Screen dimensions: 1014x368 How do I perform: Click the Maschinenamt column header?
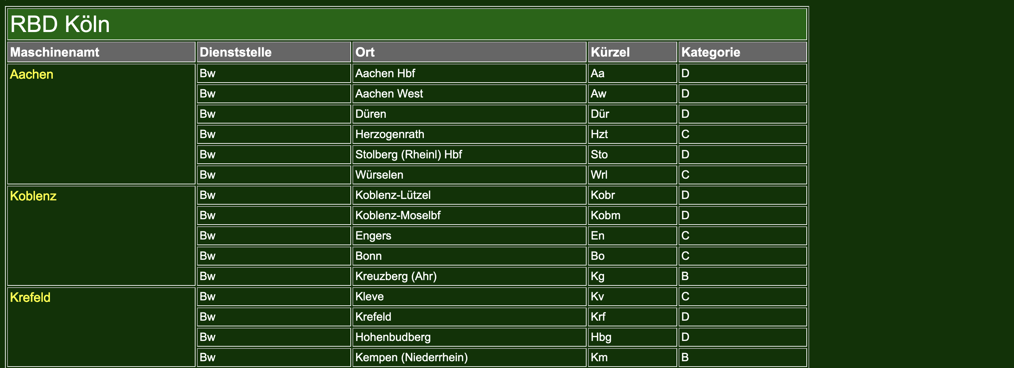(x=55, y=52)
